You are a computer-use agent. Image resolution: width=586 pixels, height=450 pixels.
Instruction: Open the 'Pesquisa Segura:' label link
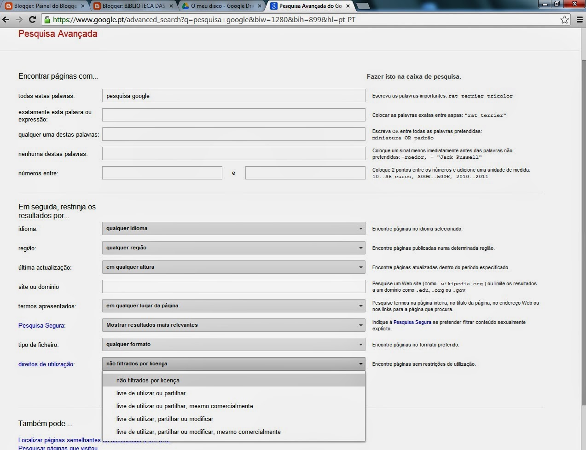pos(42,325)
